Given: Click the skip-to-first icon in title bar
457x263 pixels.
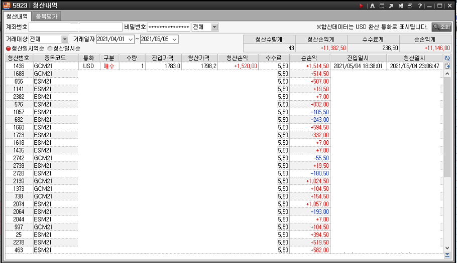Looking at the screenshot, I should [400, 6].
